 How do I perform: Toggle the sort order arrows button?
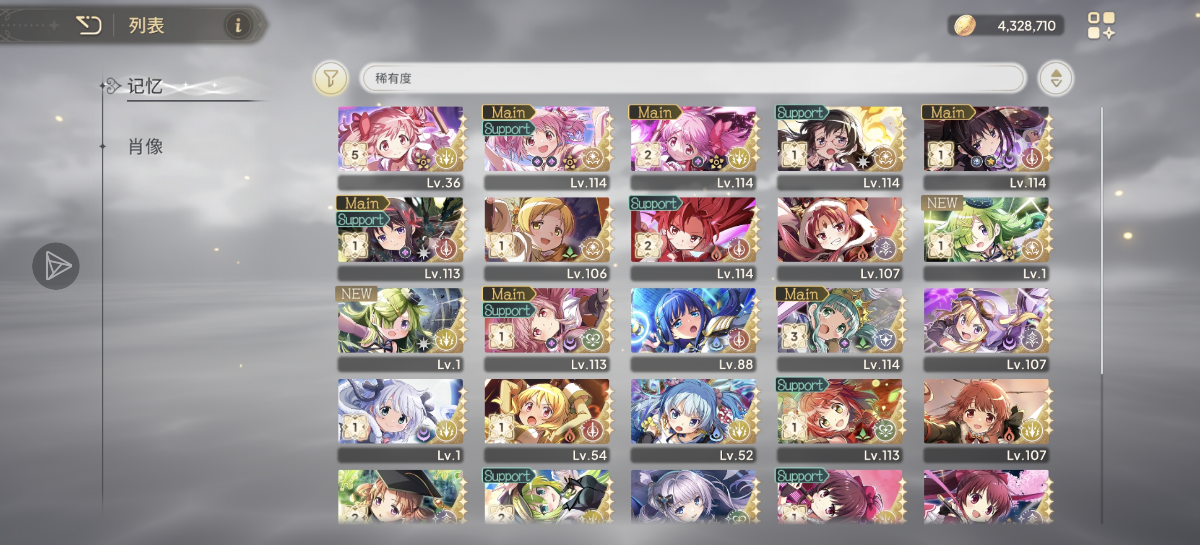[x=1055, y=78]
